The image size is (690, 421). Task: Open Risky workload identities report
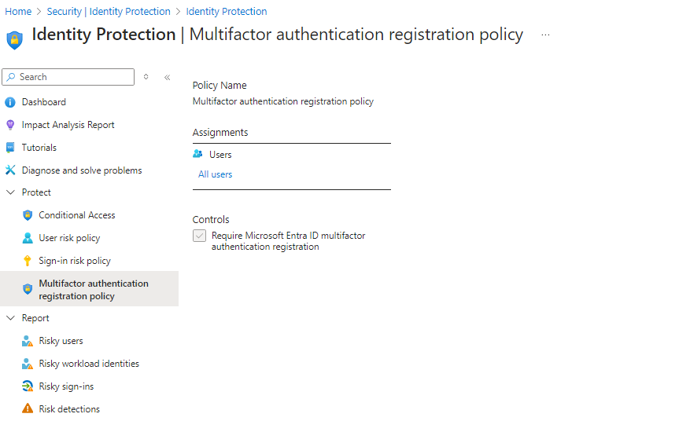[90, 364]
